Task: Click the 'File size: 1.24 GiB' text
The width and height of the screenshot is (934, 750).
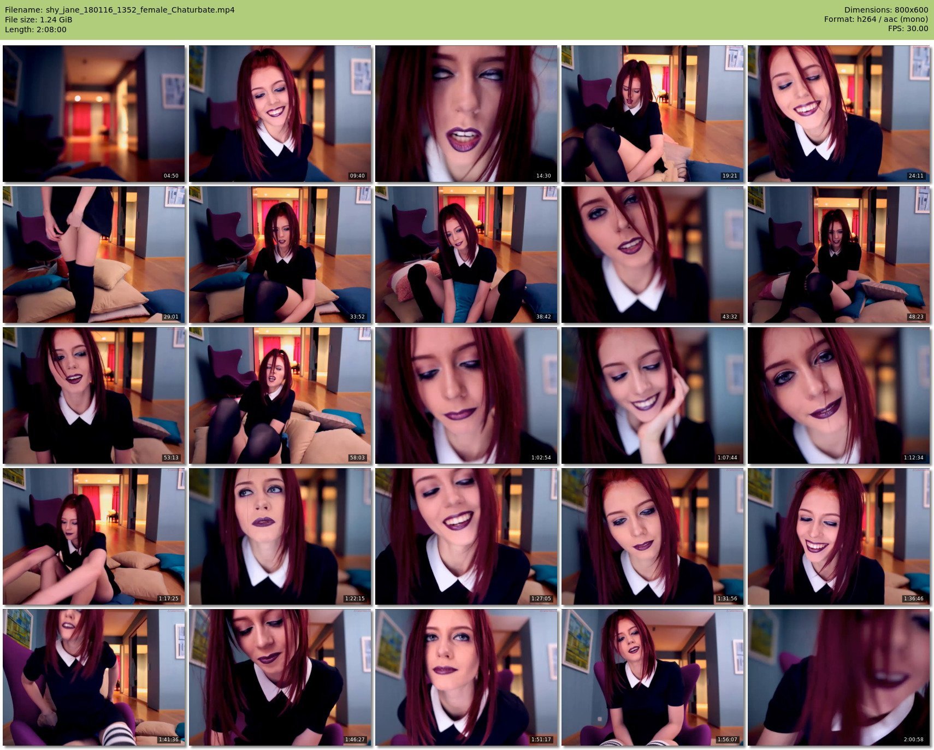Action: pos(38,20)
